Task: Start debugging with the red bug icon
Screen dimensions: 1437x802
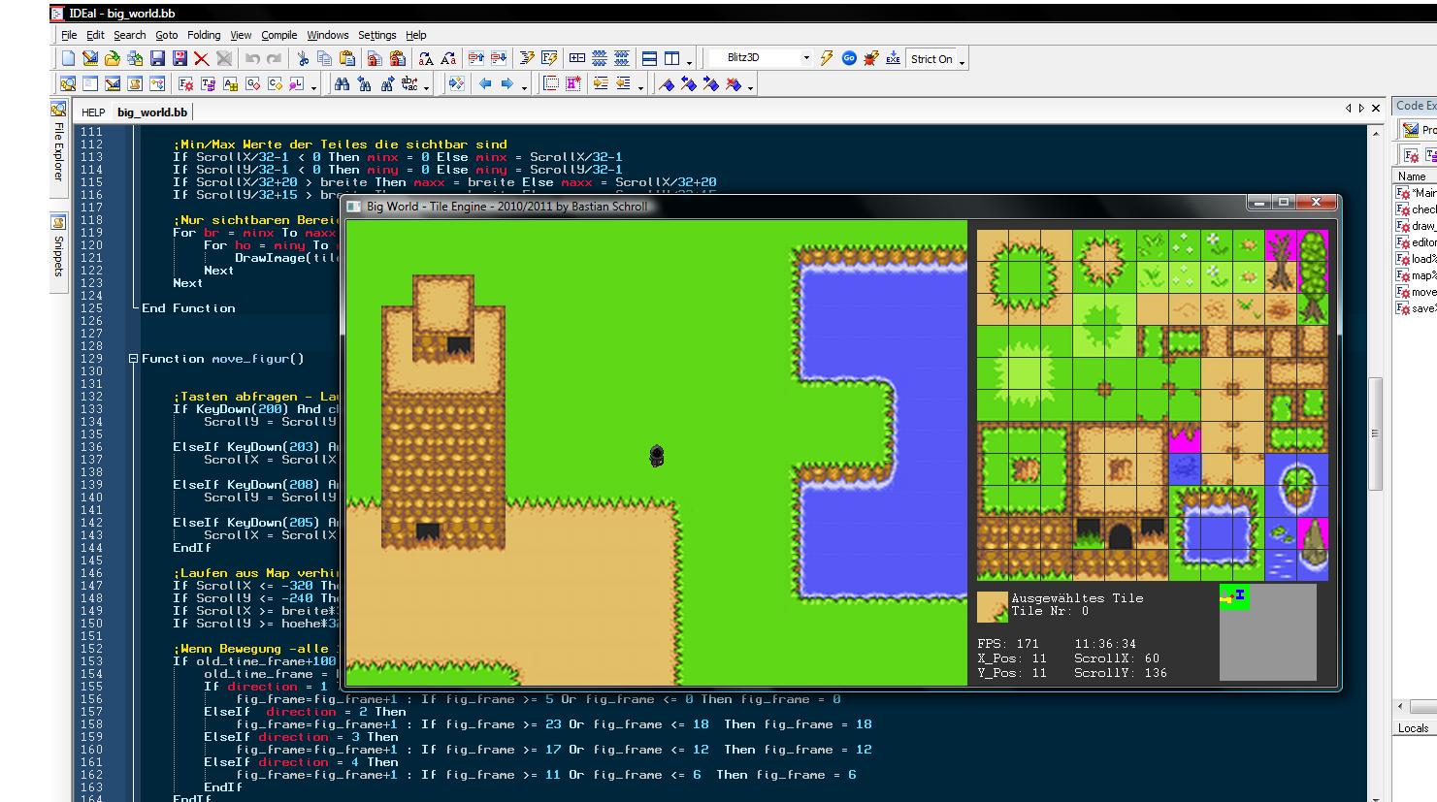Action: pyautogui.click(x=870, y=58)
